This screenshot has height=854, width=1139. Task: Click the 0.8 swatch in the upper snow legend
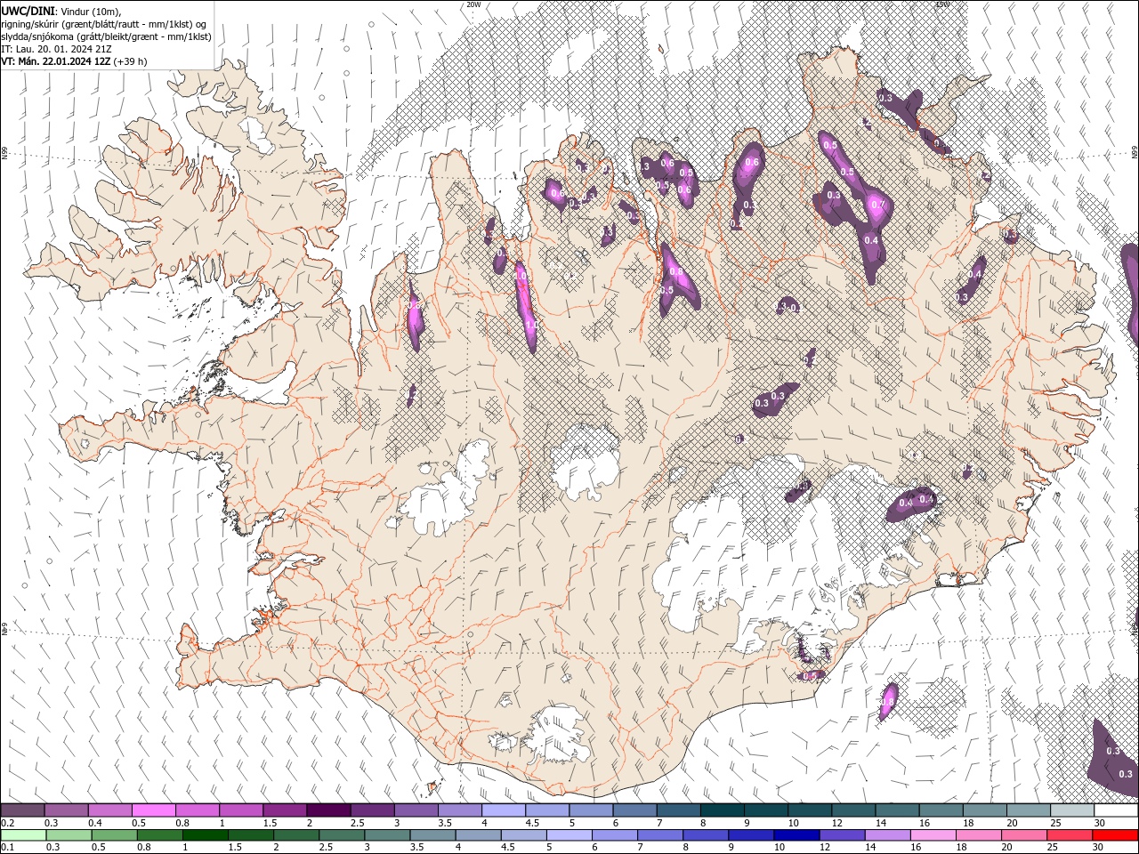(x=197, y=810)
